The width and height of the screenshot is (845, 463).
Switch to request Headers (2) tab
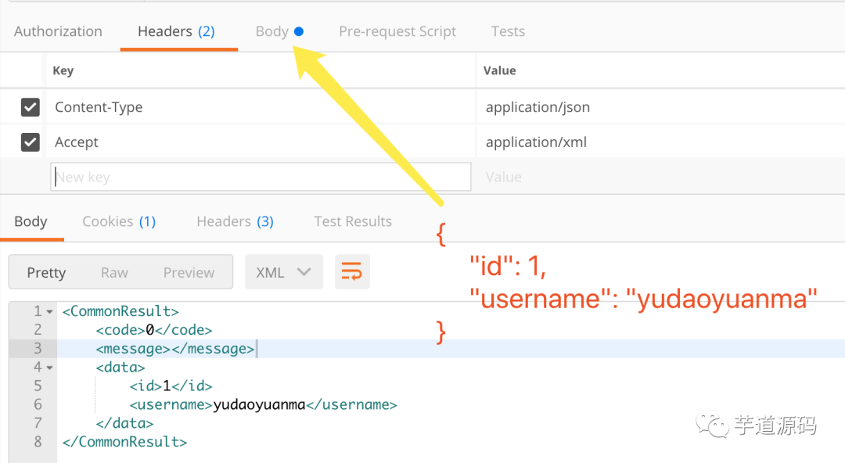tap(176, 31)
